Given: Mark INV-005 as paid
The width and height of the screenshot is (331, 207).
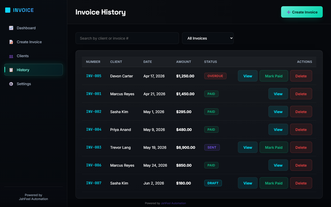Looking at the screenshot, I should click(274, 76).
